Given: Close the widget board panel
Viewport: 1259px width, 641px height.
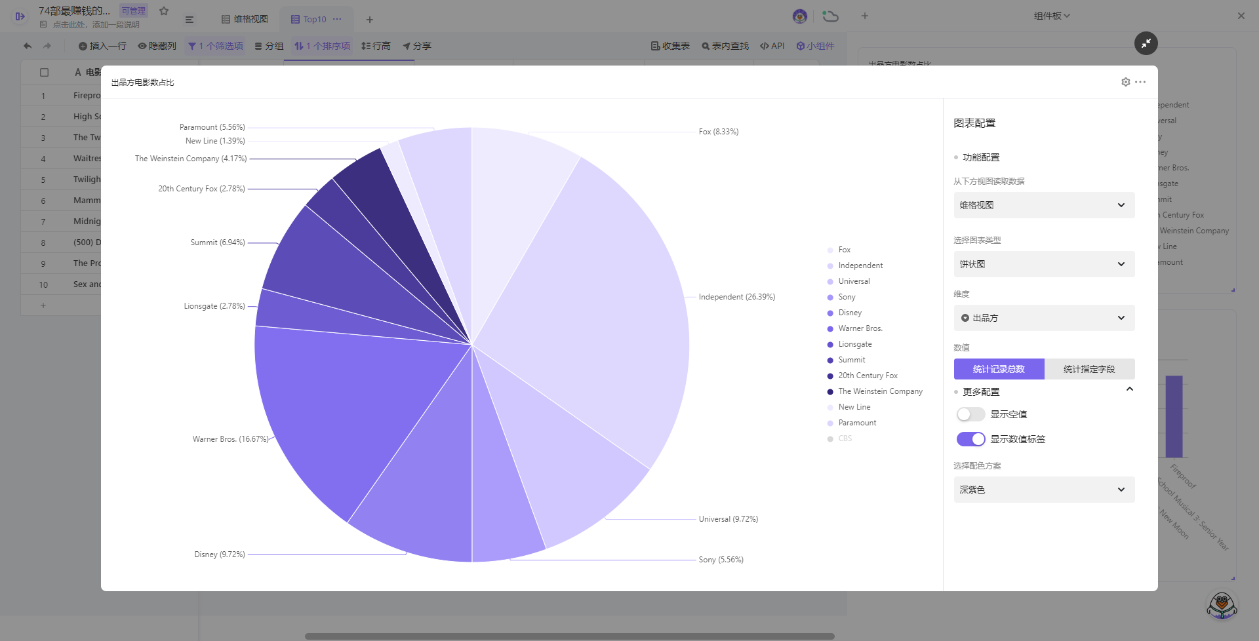Looking at the screenshot, I should point(1241,16).
